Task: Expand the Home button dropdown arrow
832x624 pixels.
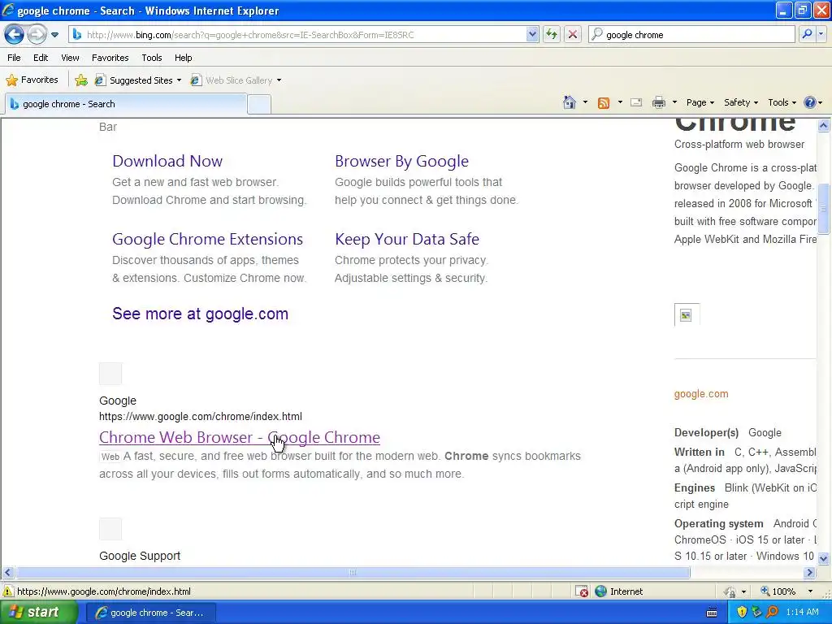Action: pos(585,102)
